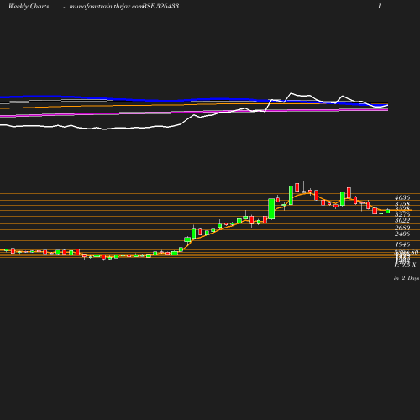
Task: Click the 'in 2 Days' text
Action: (407, 278)
